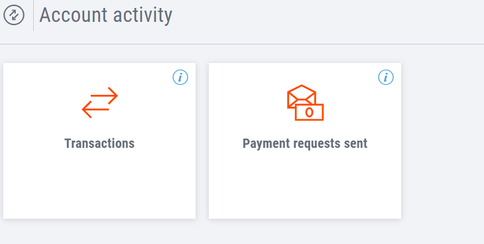This screenshot has height=244, width=484.
Task: Click the Transactions label text
Action: [99, 144]
